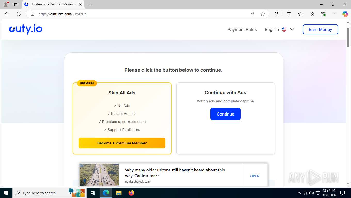This screenshot has width=351, height=198.
Task: Open the notifications center icon
Action: click(x=342, y=193)
